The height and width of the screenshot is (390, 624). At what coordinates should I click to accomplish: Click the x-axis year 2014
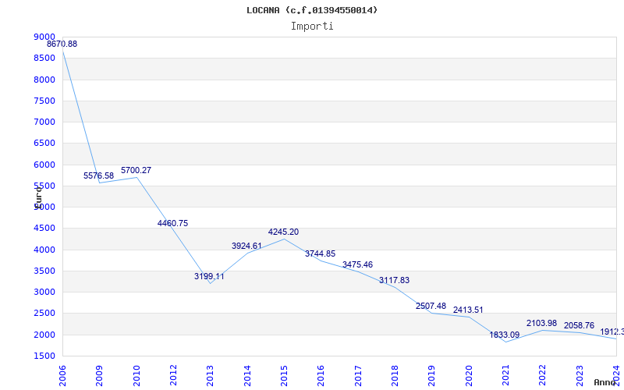click(x=247, y=376)
